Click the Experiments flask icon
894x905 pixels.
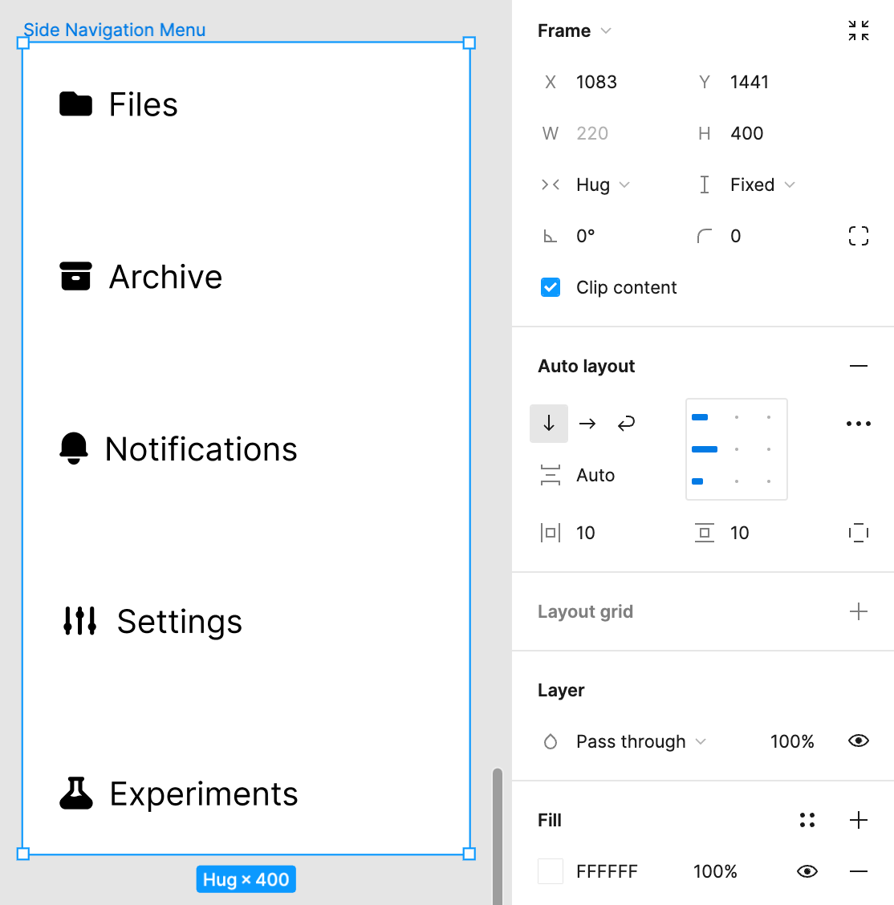pos(75,794)
